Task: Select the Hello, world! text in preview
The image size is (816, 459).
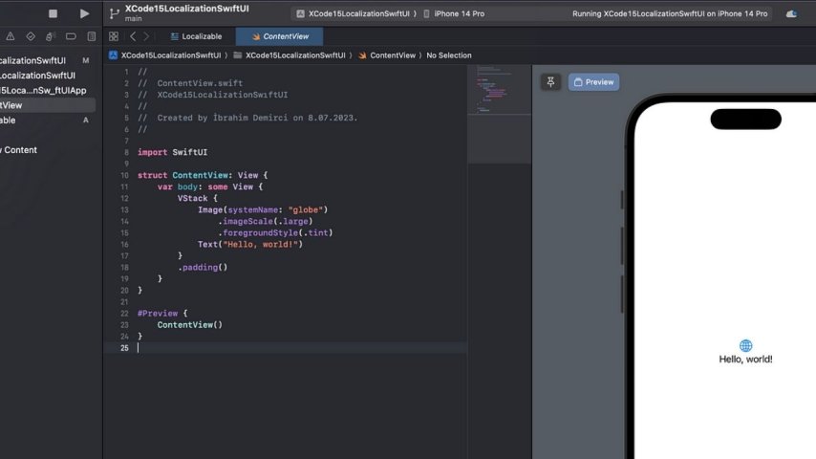Action: coord(745,359)
